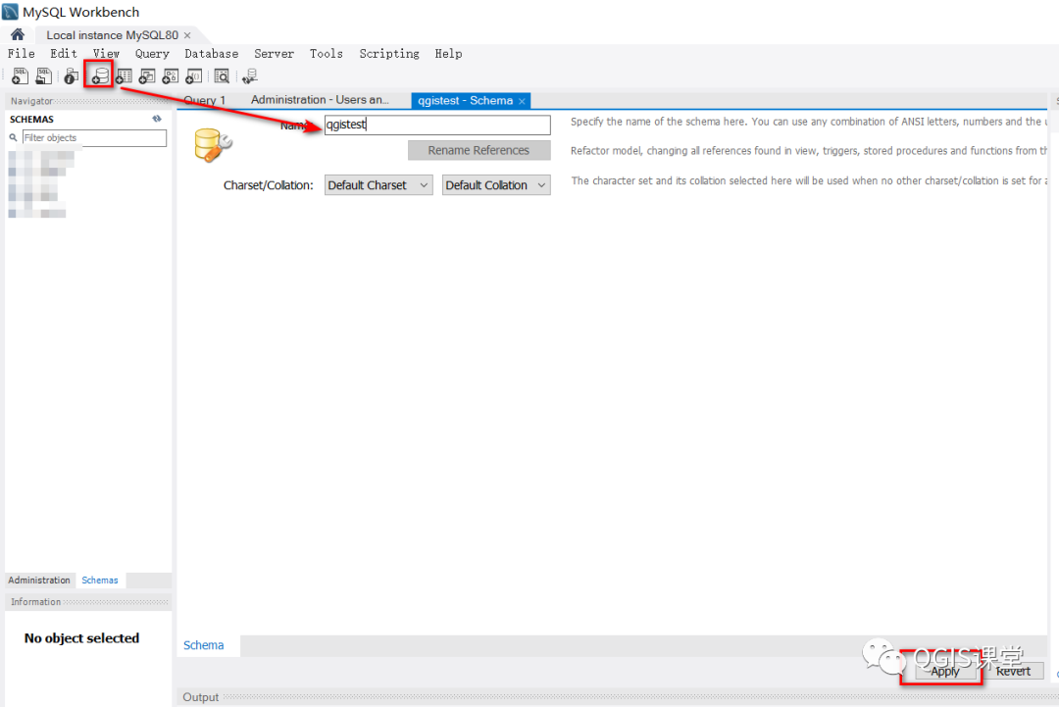Open the Default Charset dropdown
The height and width of the screenshot is (707, 1059).
pyautogui.click(x=378, y=185)
